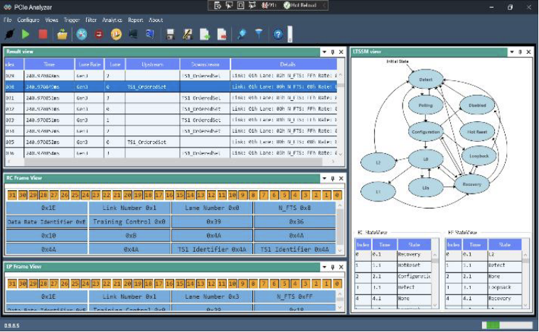
Task: Open the Result view panel options dropdown arrow
Action: coord(324,52)
